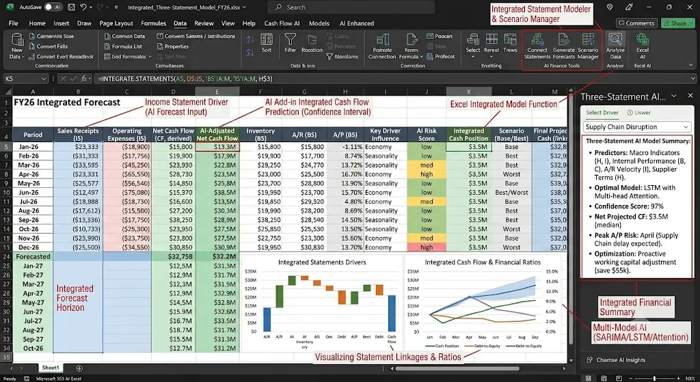Click the Generate Forecasts icon
The width and height of the screenshot is (700, 382).
pos(564,40)
